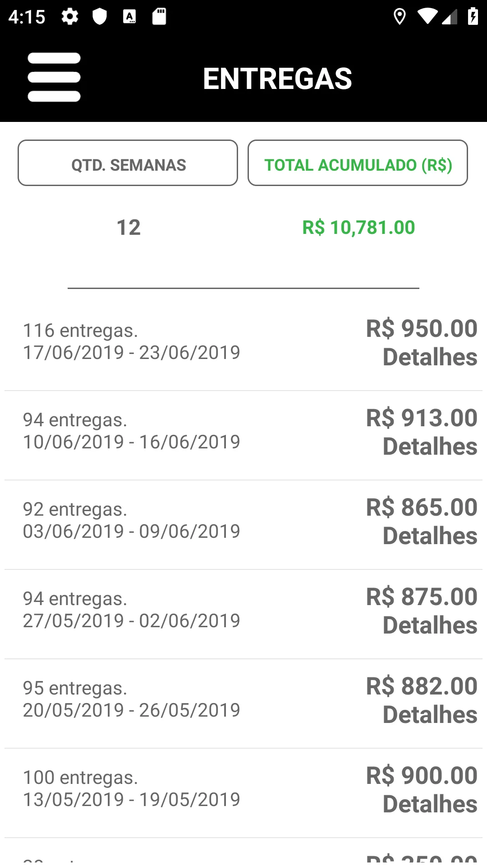This screenshot has height=867, width=487.
Task: Open Detalhes for R$ 950.00 week
Action: (430, 357)
